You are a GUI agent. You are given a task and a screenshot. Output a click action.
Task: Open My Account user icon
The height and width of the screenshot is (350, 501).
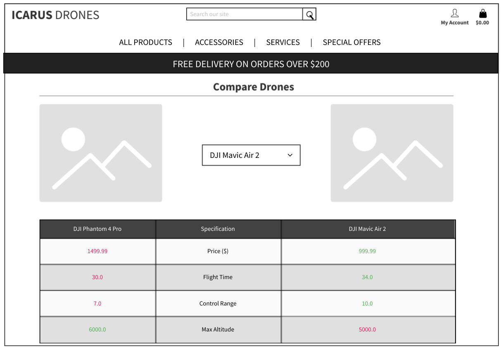pyautogui.click(x=454, y=13)
